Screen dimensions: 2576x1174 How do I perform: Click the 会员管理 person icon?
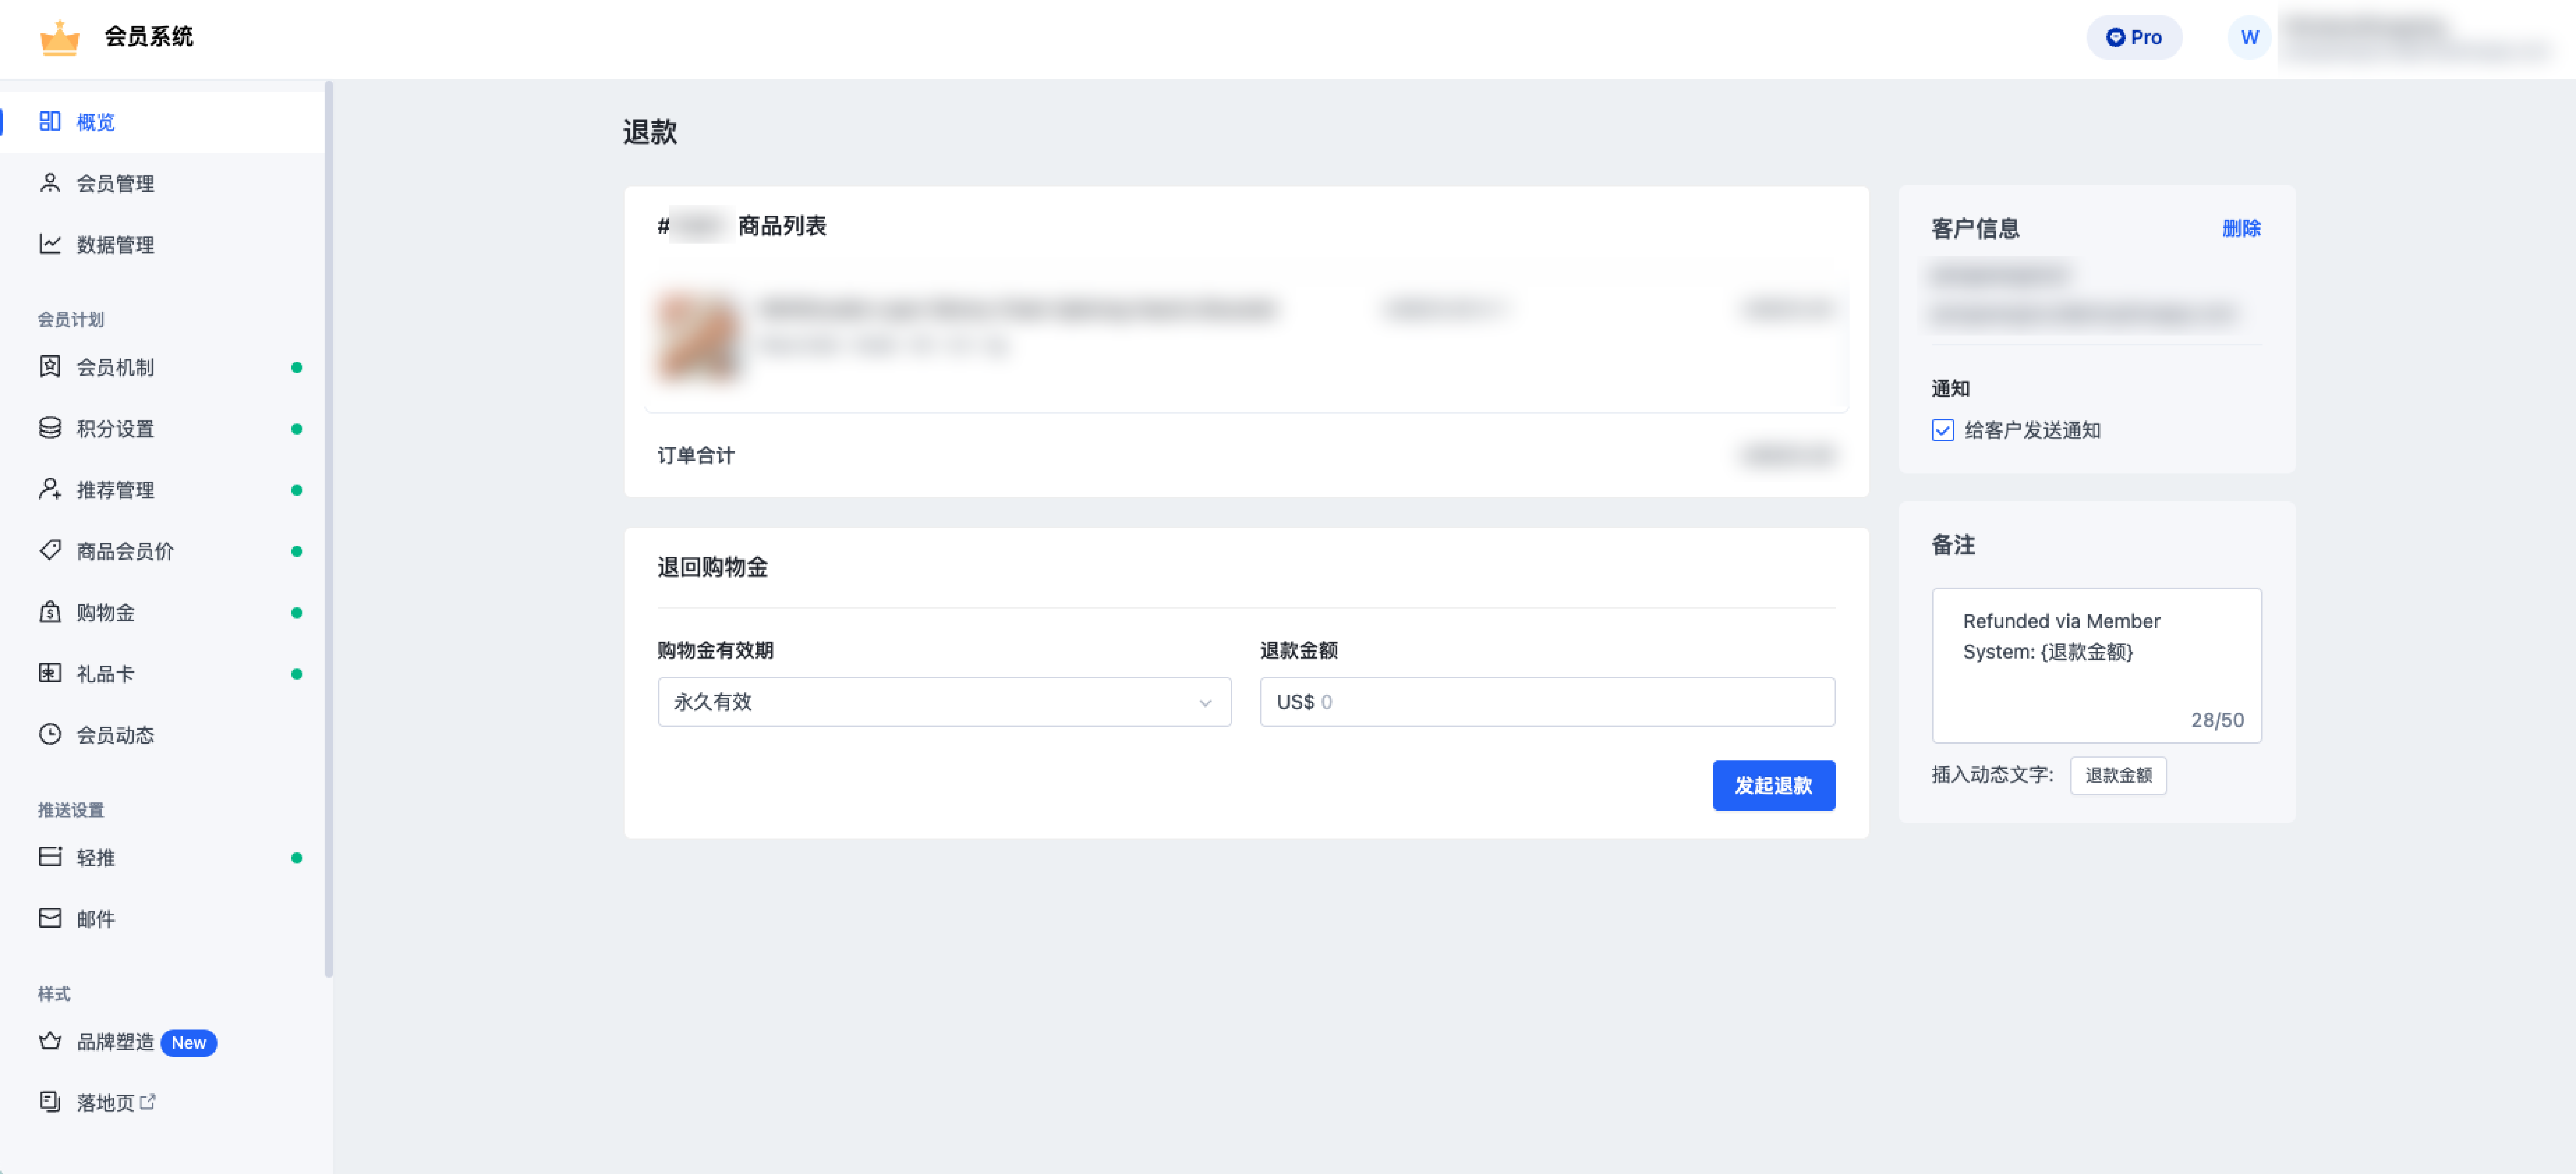(x=50, y=183)
